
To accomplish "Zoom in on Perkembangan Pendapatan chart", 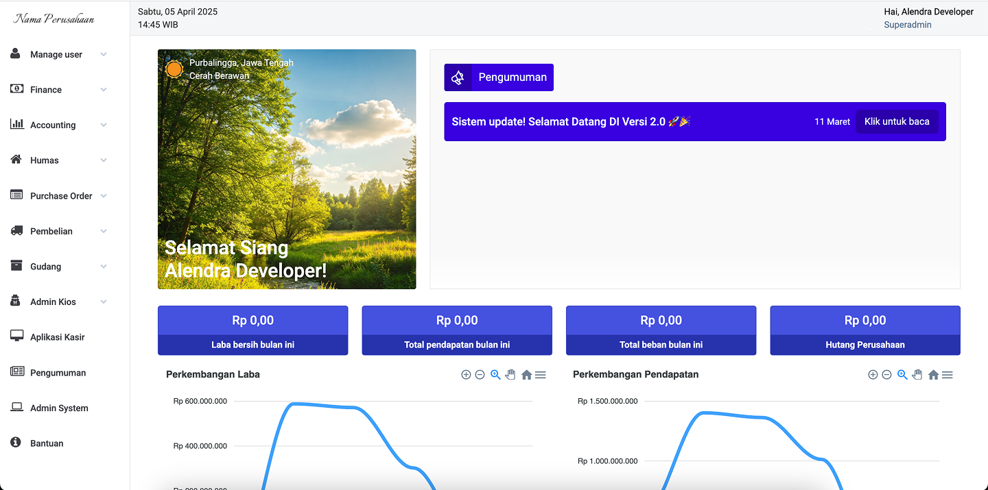I will click(873, 375).
